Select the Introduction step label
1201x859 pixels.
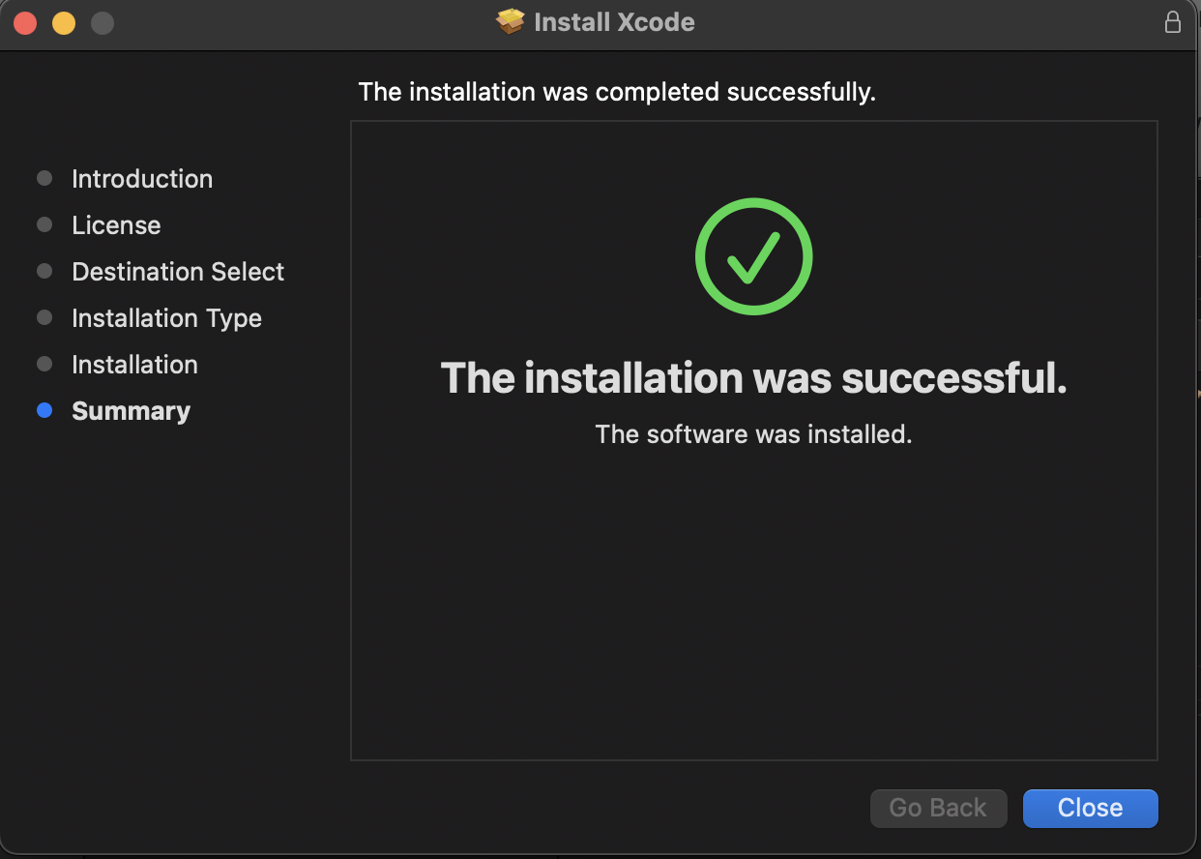click(142, 179)
